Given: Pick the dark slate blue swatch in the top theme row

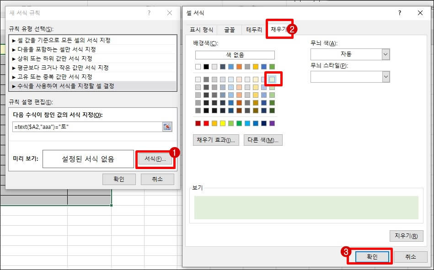Looking at the screenshot, I should click(223, 67).
